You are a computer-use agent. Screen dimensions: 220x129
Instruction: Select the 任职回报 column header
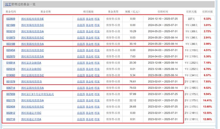click(207, 12)
